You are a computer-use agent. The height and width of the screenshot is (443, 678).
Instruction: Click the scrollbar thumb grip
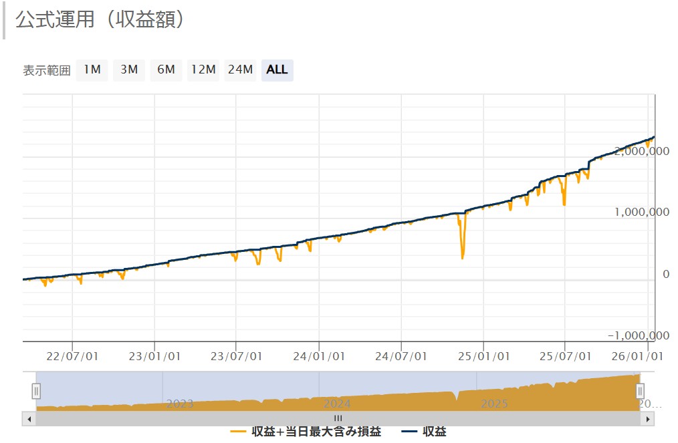(338, 418)
